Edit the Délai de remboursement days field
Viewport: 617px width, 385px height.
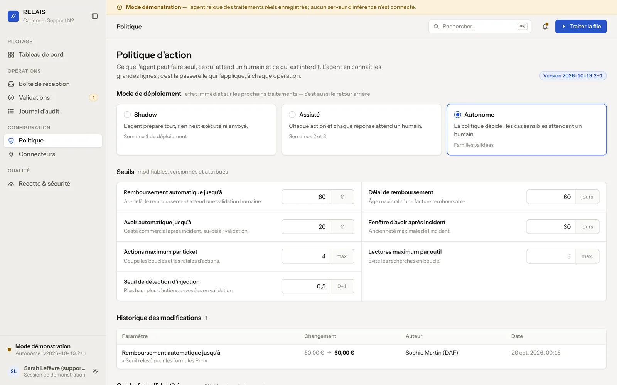[551, 197]
